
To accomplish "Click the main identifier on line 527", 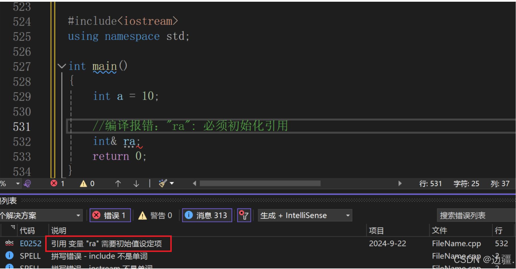I will (x=105, y=67).
